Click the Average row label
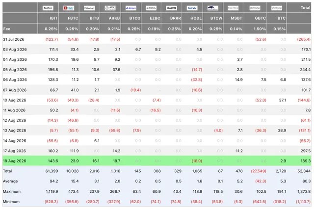 (x=10, y=181)
